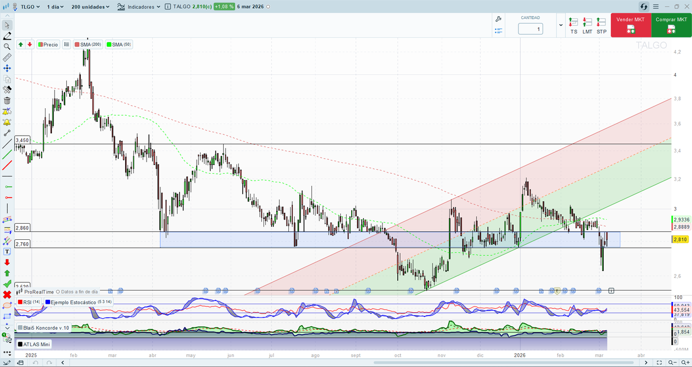Click the ringing alert bell icon

pos(7,122)
